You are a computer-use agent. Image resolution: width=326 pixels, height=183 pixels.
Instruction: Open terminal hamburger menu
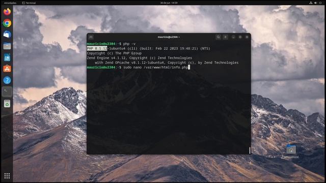pos(225,37)
